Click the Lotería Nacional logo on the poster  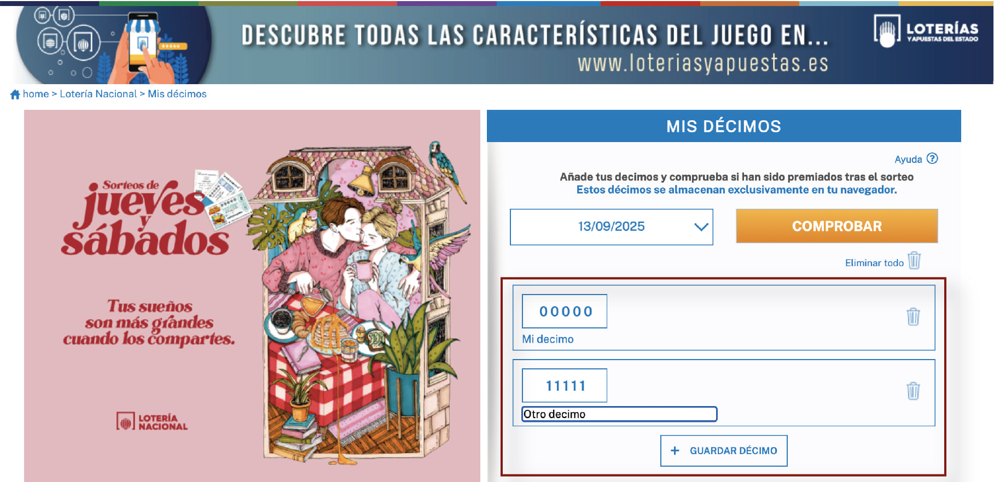point(152,421)
